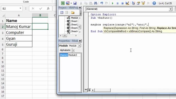
Task: Run the macro with green play icon
Action: (x=112, y=3)
